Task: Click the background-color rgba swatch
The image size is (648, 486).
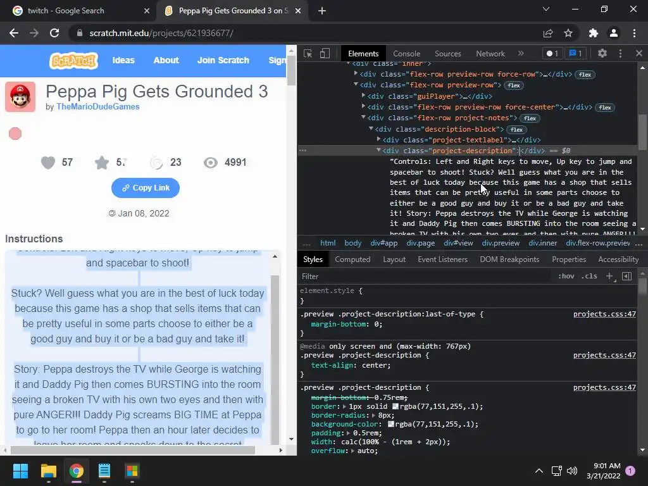Action: [391, 424]
